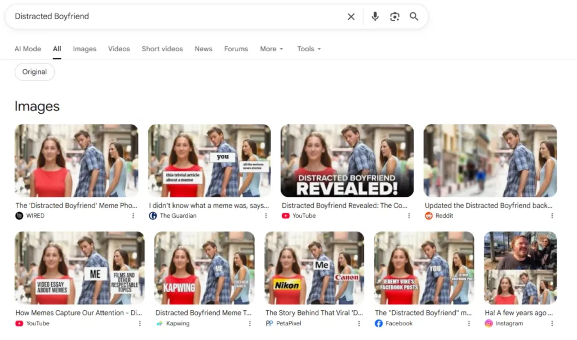The width and height of the screenshot is (577, 340).
Task: Open "I didn't know what a meme was" link
Action: (209, 206)
